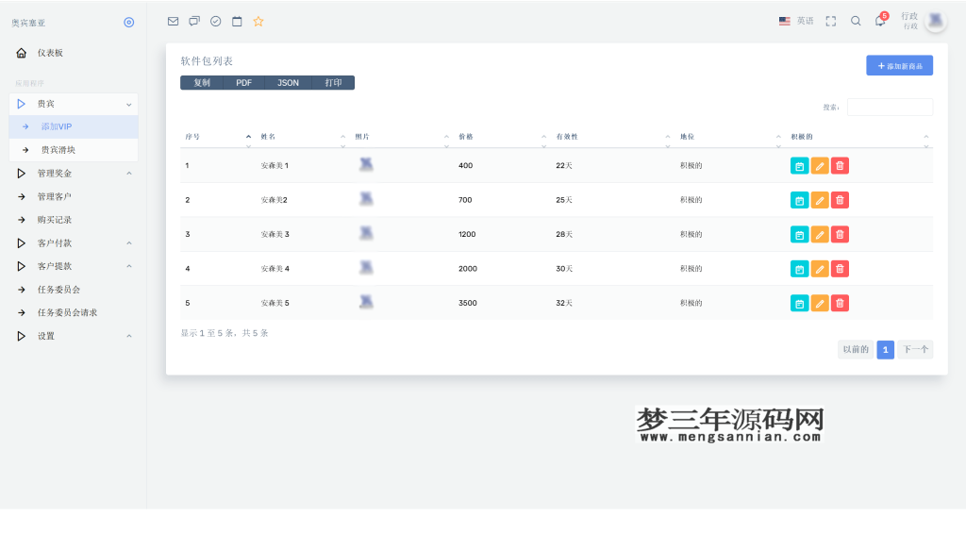Click the PDF export button

244,82
